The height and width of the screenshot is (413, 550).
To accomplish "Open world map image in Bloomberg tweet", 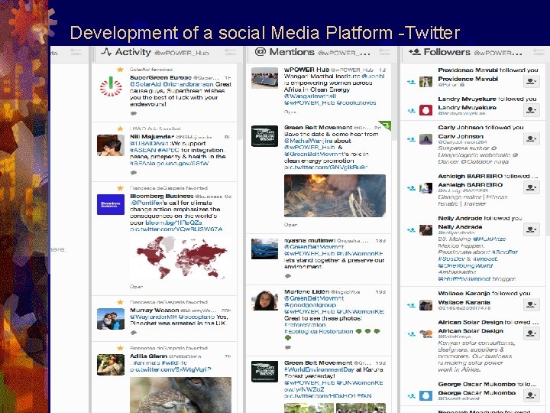I will [x=180, y=258].
